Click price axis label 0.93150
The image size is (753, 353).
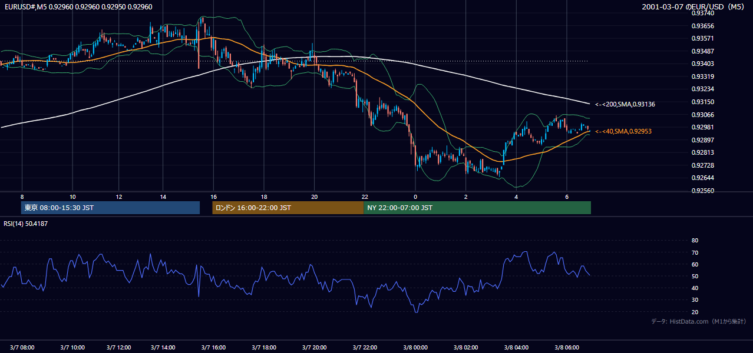point(704,102)
